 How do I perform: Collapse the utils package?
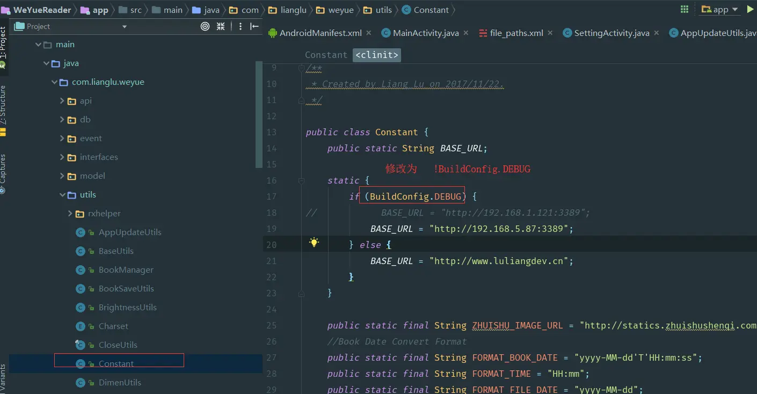click(x=62, y=195)
